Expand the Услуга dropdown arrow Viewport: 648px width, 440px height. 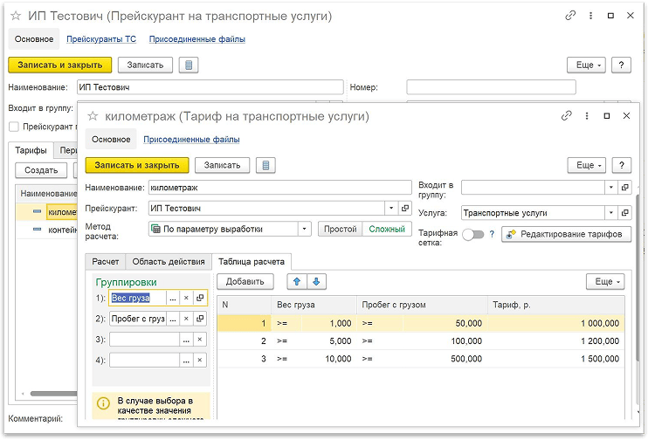coord(611,213)
